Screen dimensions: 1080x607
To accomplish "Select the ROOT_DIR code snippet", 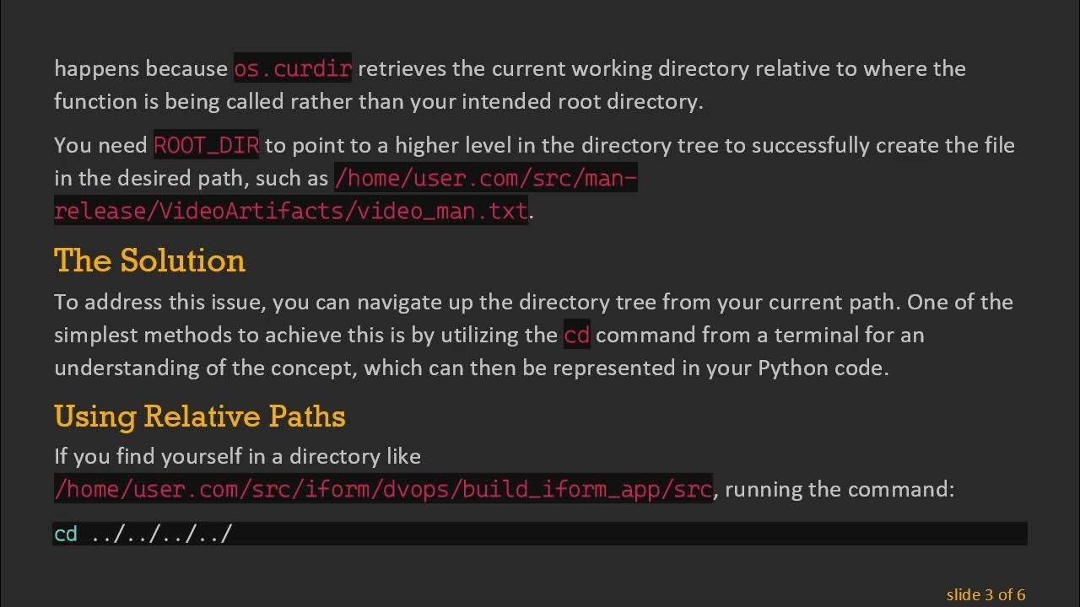I will (x=206, y=145).
